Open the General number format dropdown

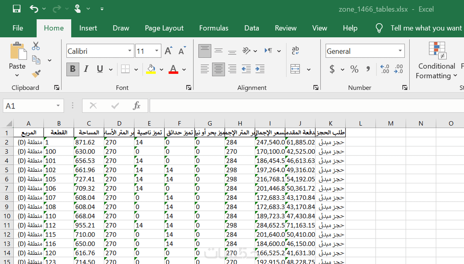click(x=400, y=51)
